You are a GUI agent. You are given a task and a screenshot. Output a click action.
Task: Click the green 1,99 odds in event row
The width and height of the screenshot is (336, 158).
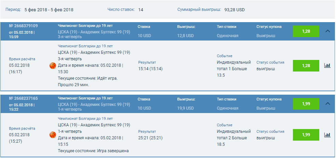point(306,135)
